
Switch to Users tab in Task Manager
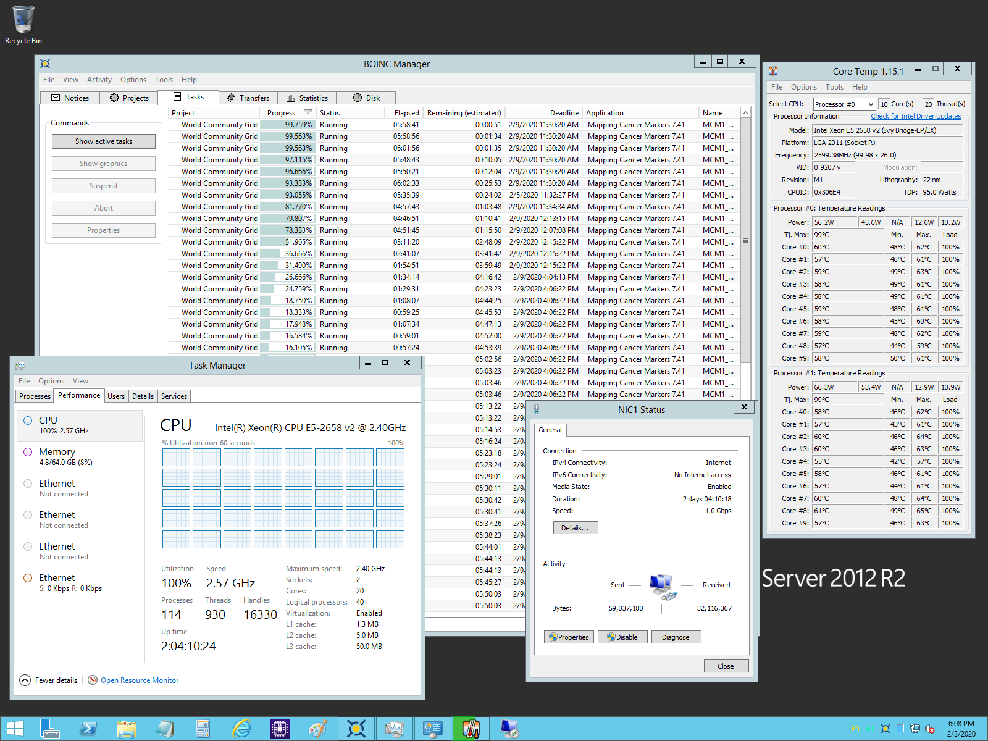tap(116, 396)
